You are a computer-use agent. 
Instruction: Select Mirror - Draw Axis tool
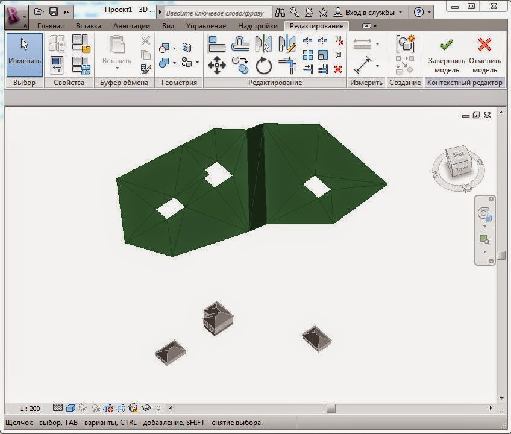pos(287,44)
